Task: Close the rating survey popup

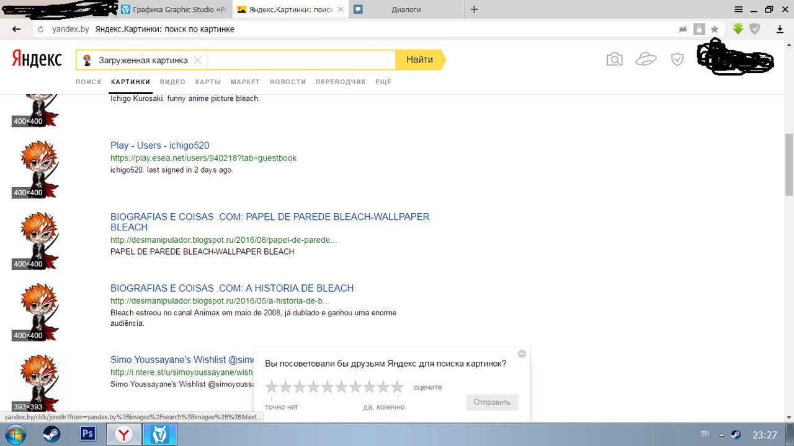Action: coord(522,354)
